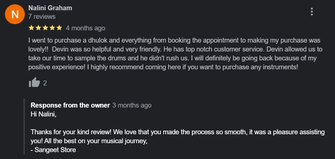Click the third rating star
The height and width of the screenshot is (159, 335).
45,28
